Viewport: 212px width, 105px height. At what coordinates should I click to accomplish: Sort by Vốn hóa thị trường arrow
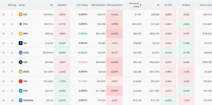click(x=141, y=5)
